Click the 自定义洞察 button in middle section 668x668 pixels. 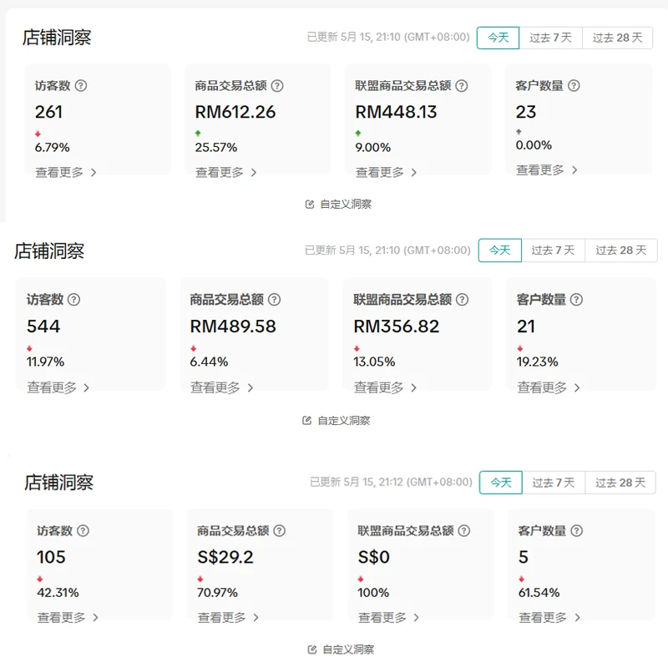click(x=342, y=421)
